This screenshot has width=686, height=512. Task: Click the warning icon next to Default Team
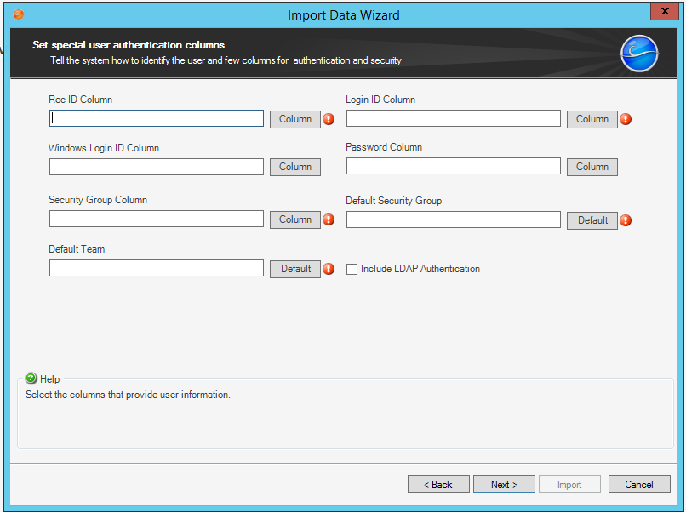coord(329,269)
